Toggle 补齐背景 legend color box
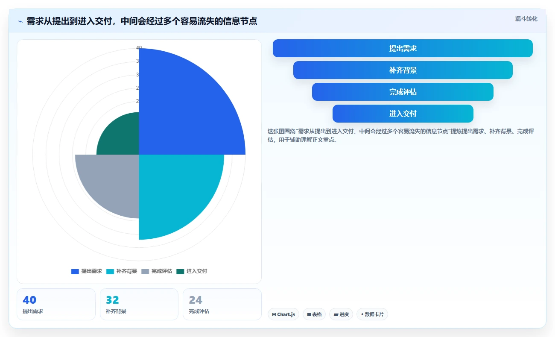Image resolution: width=555 pixels, height=337 pixels. (x=110, y=272)
